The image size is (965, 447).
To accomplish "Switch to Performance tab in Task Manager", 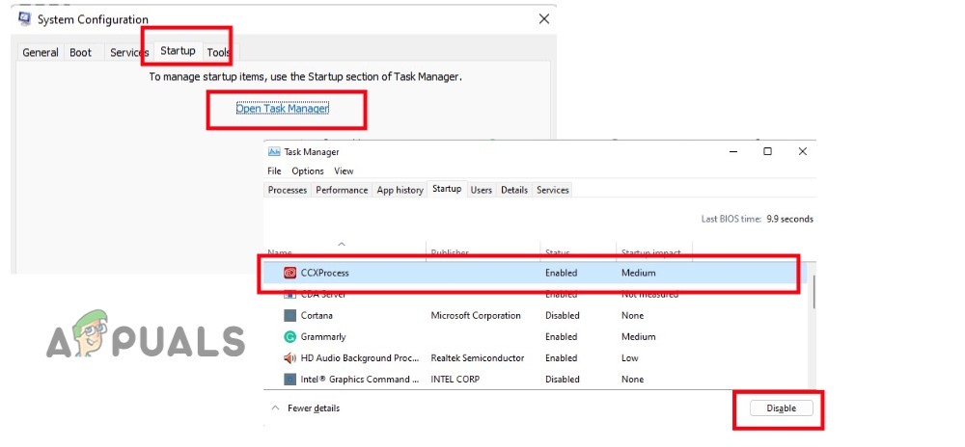I will (x=342, y=191).
